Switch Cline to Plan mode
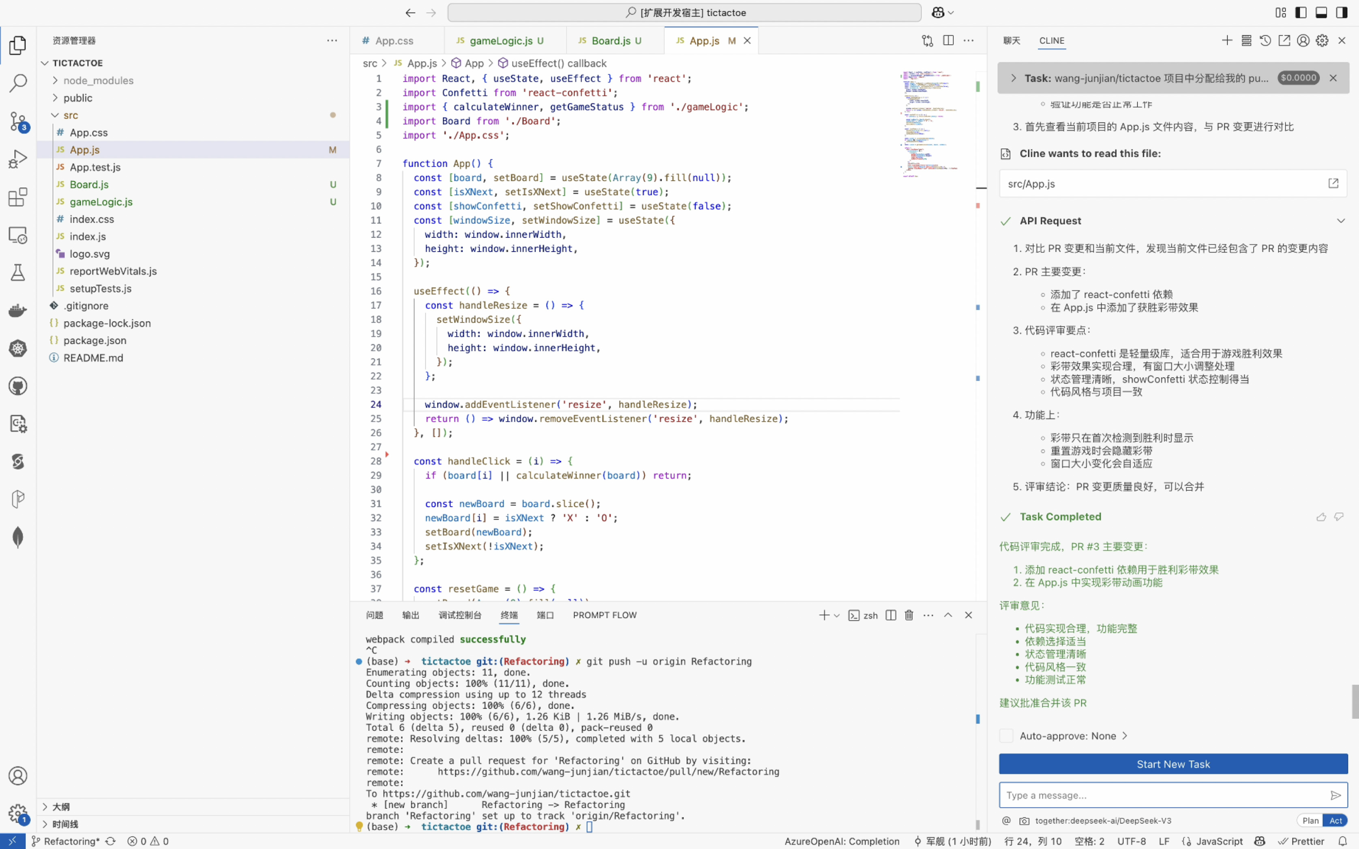1359x849 pixels. click(1310, 820)
